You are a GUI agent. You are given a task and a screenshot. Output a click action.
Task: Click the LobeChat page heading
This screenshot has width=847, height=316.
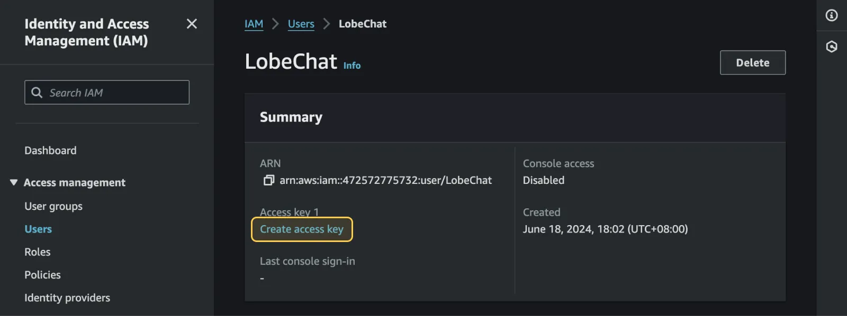tap(291, 61)
